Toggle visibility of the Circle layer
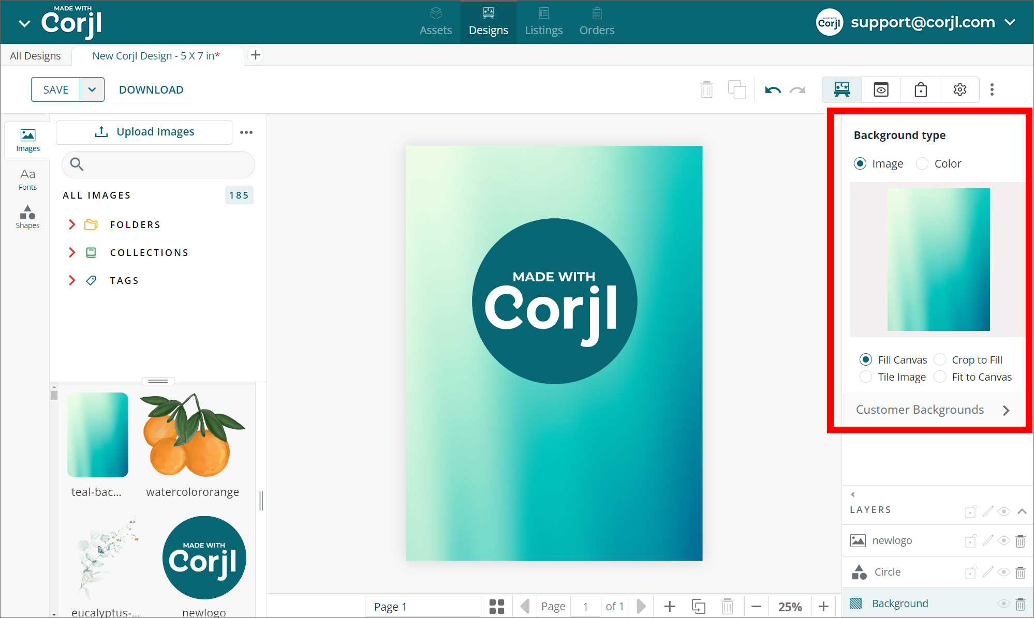This screenshot has height=618, width=1034. pyautogui.click(x=1003, y=572)
